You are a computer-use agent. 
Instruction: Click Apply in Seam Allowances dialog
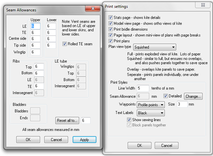(x=84, y=139)
